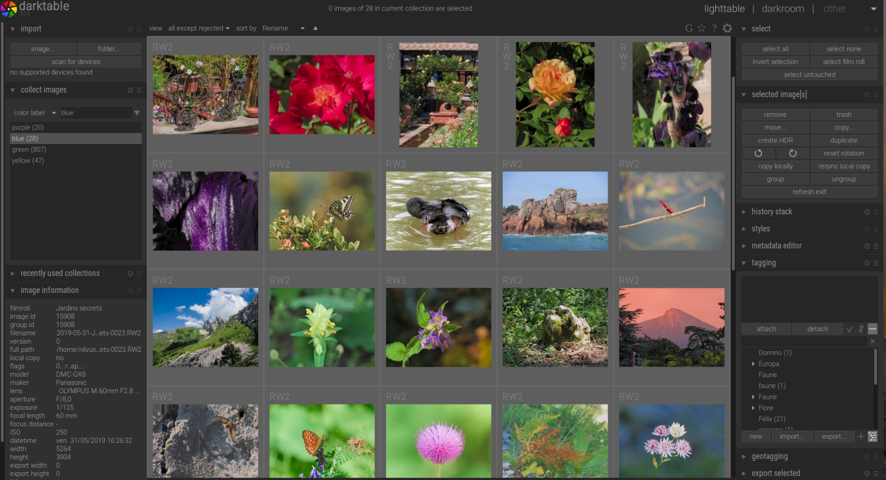This screenshot has width=886, height=480.
Task: Open the color label collection type dropdown
Action: click(35, 113)
